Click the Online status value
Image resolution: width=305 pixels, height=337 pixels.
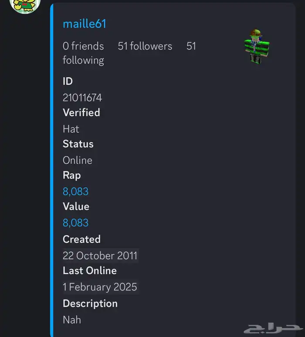(78, 160)
